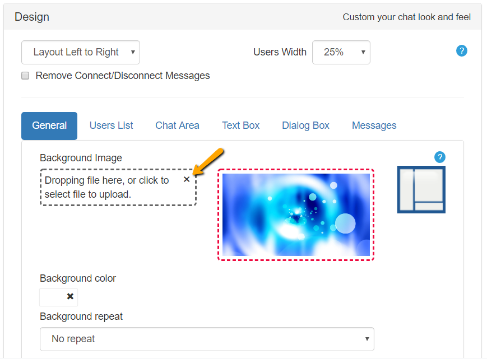This screenshot has height=359, width=487.
Task: Click the help icon above the layout diagram
Action: click(x=440, y=157)
